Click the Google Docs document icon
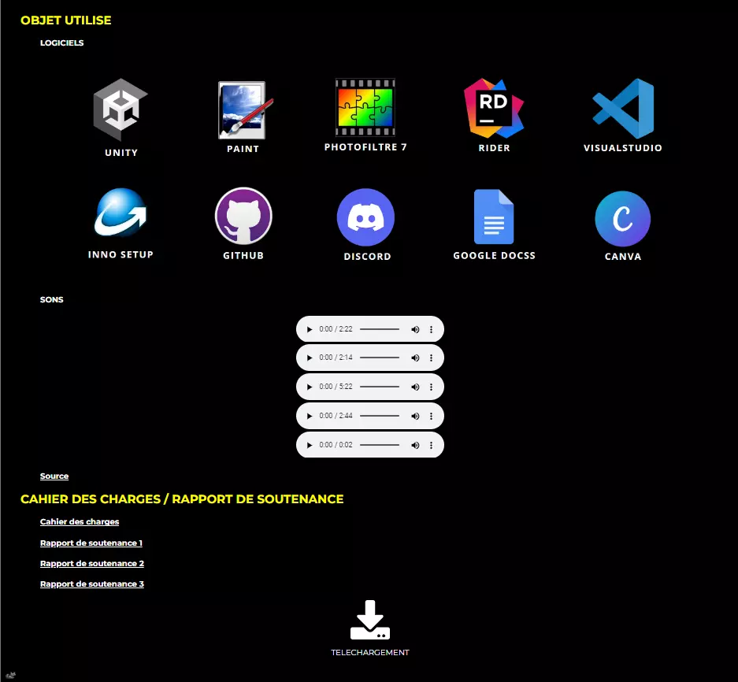 [494, 217]
